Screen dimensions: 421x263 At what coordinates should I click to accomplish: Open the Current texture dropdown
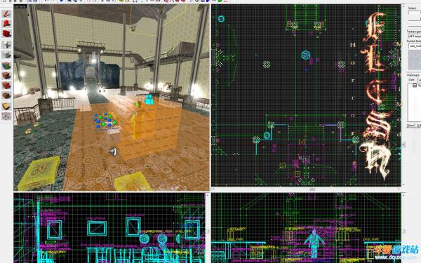point(414,46)
